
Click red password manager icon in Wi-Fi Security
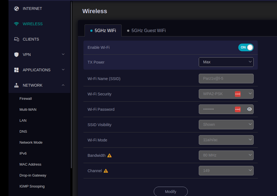[x=238, y=94]
